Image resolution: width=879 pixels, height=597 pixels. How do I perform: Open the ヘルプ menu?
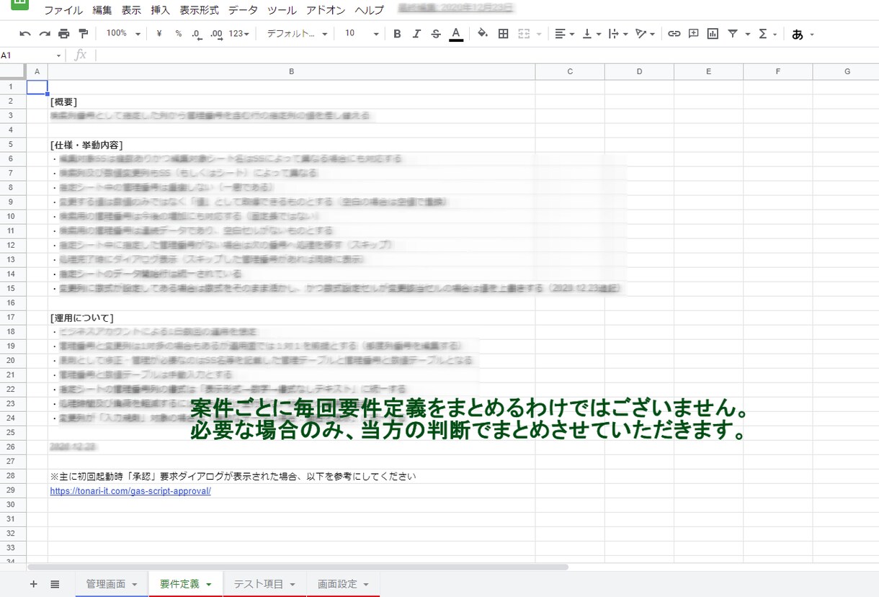click(x=369, y=10)
